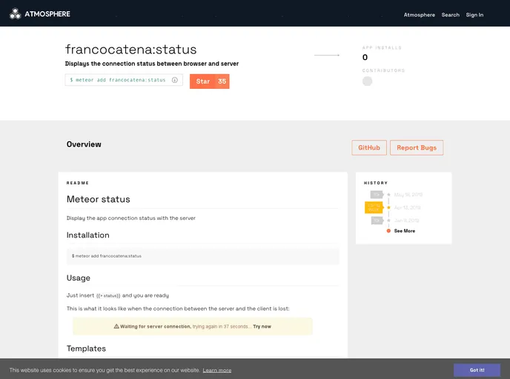Click the Atmosphere hexagon logo icon
This screenshot has width=510, height=379.
click(x=15, y=13)
